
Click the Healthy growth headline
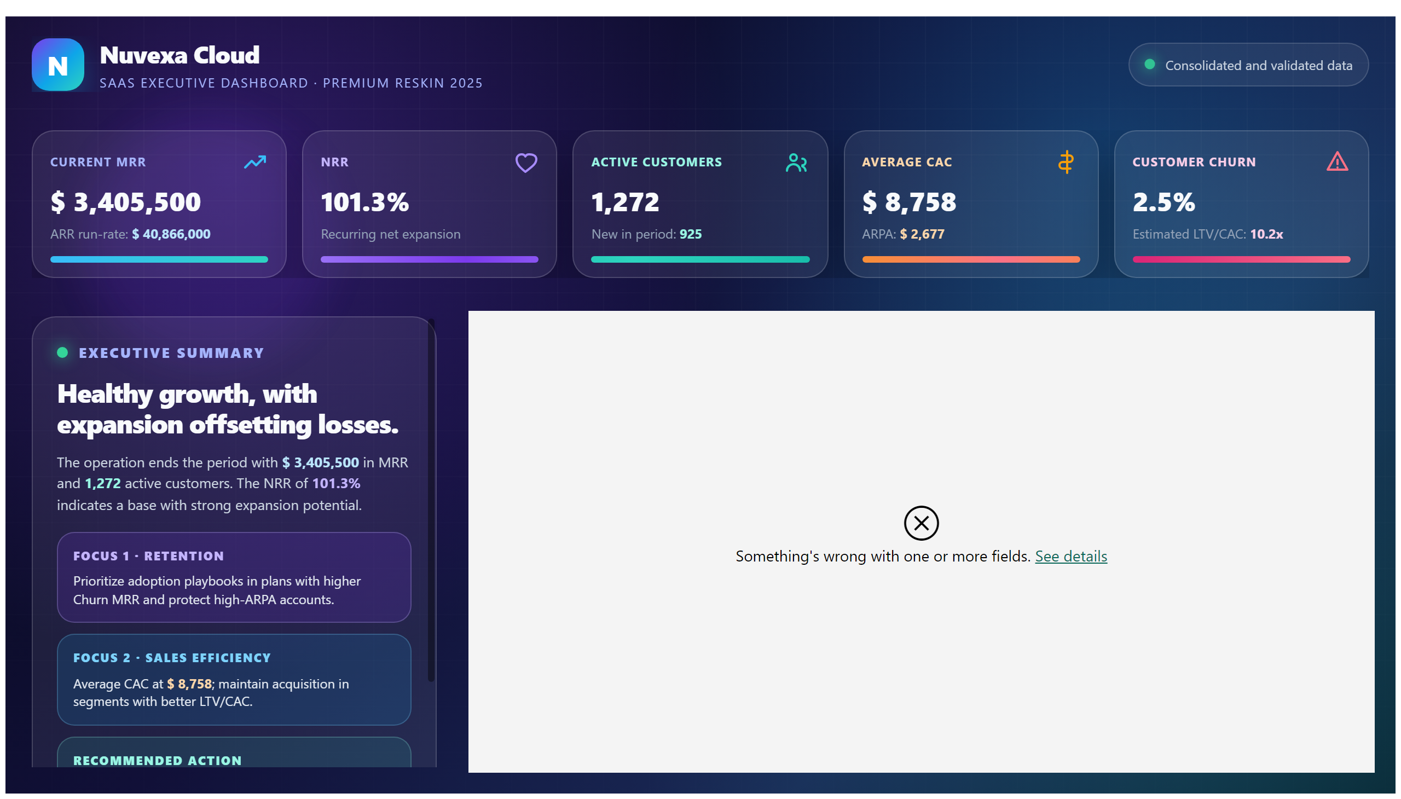(228, 409)
